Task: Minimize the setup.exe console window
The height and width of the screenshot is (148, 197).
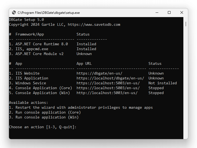Action: (157, 13)
